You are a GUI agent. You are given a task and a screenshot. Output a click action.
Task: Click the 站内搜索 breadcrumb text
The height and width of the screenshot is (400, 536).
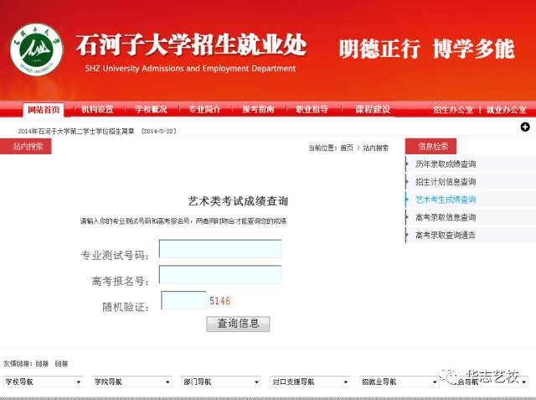point(376,148)
